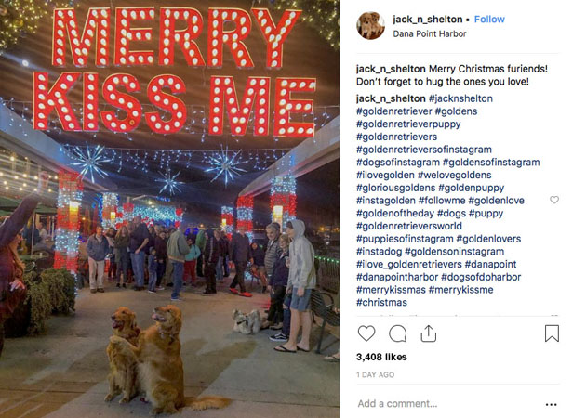Click the Add a comment field
The image size is (573, 418).
tap(448, 404)
